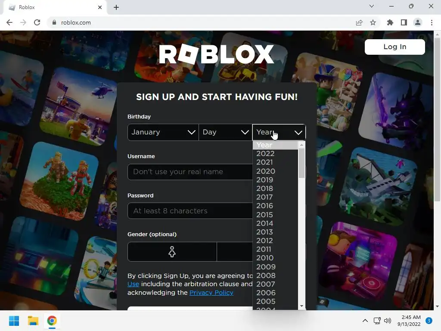This screenshot has width=441, height=331.
Task: Select the female gender icon
Action: tap(172, 252)
